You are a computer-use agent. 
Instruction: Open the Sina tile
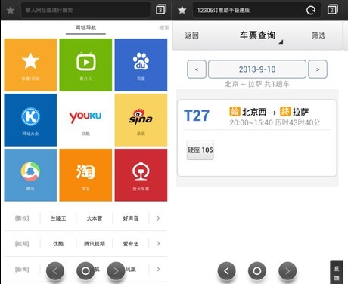pyautogui.click(x=141, y=120)
